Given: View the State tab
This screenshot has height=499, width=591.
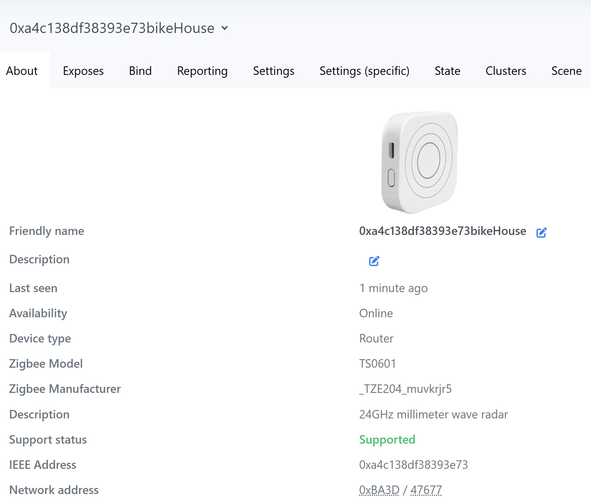Looking at the screenshot, I should point(447,71).
